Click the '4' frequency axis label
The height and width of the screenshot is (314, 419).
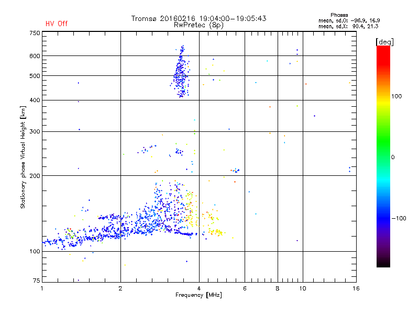pyautogui.click(x=199, y=288)
